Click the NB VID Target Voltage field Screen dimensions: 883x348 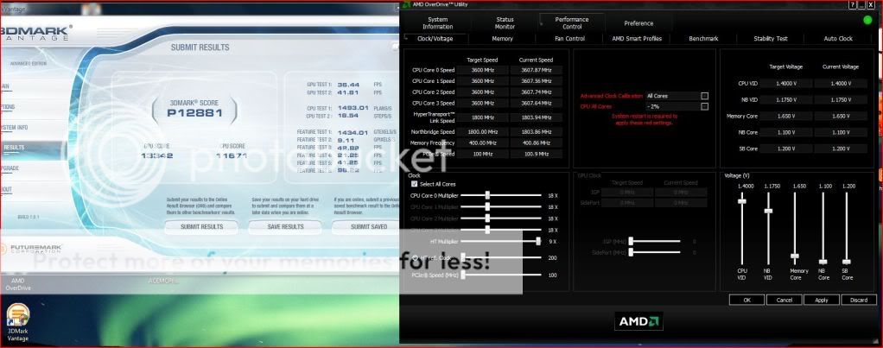click(787, 99)
